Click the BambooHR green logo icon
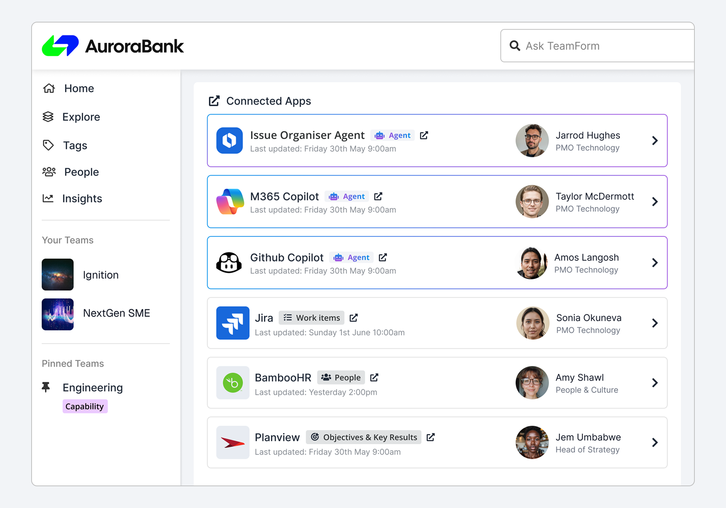The height and width of the screenshot is (508, 726). [233, 383]
